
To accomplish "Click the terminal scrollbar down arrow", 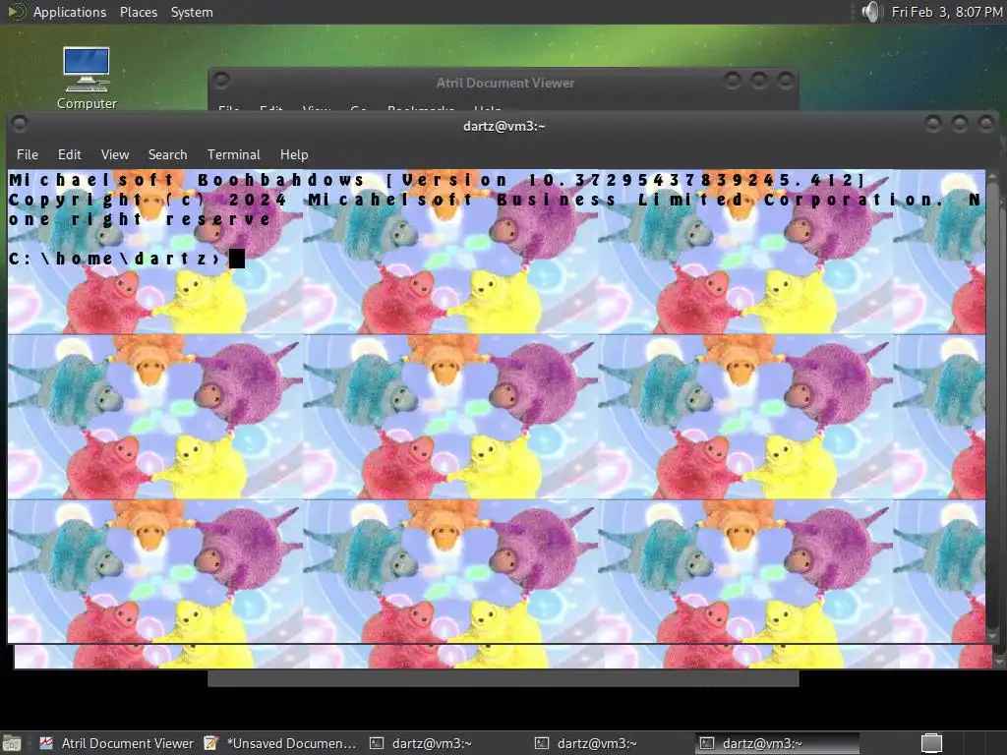I will [x=991, y=636].
